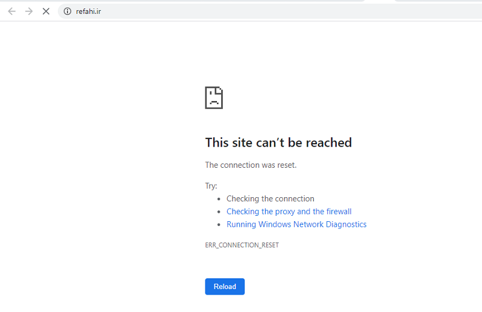This screenshot has width=482, height=312.
Task: Open the site information icon
Action: coord(67,11)
